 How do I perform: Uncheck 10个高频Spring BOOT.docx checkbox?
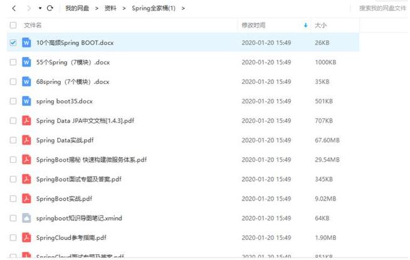(13, 43)
